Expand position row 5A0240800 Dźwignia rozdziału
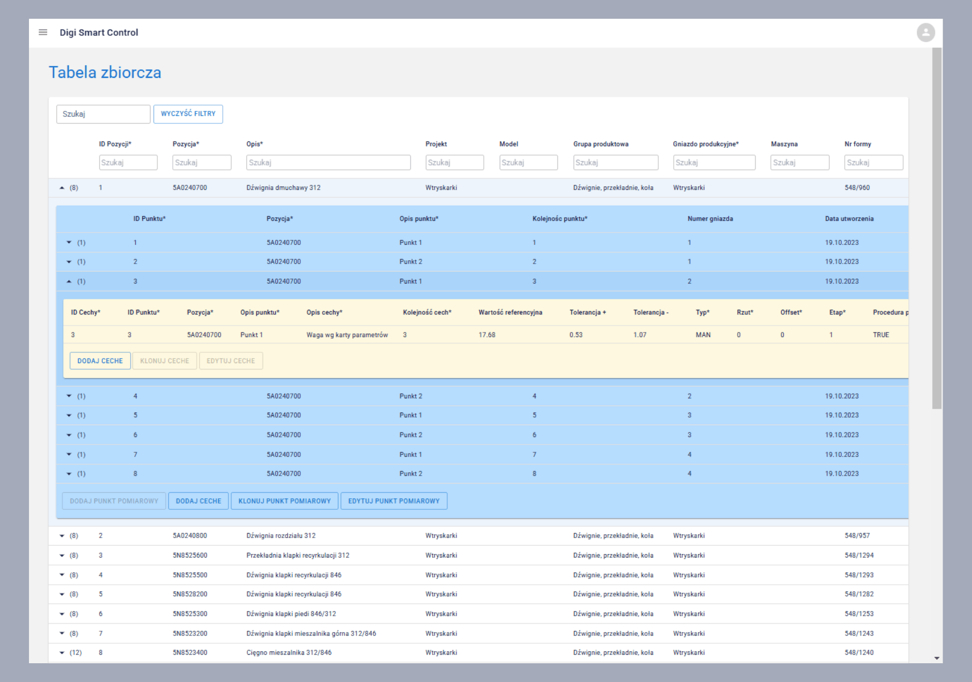The width and height of the screenshot is (972, 682). tap(62, 536)
